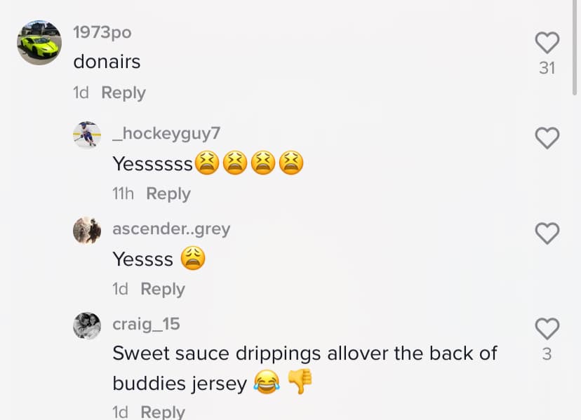Like the _hockeyguy7 reply
The image size is (581, 420).
(x=547, y=137)
